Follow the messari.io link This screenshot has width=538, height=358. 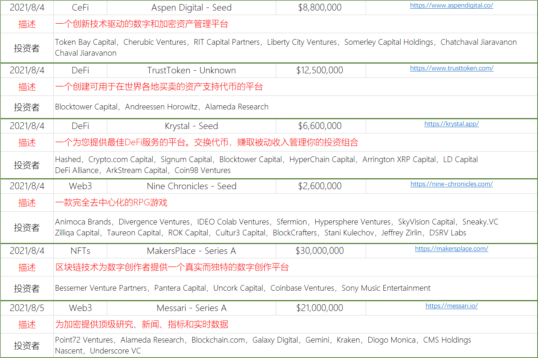[451, 306]
